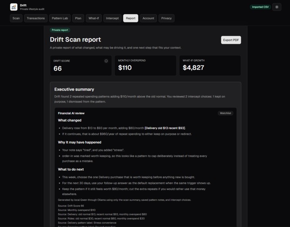Click the Drift app logo icon
This screenshot has width=290, height=227.
[13, 7]
